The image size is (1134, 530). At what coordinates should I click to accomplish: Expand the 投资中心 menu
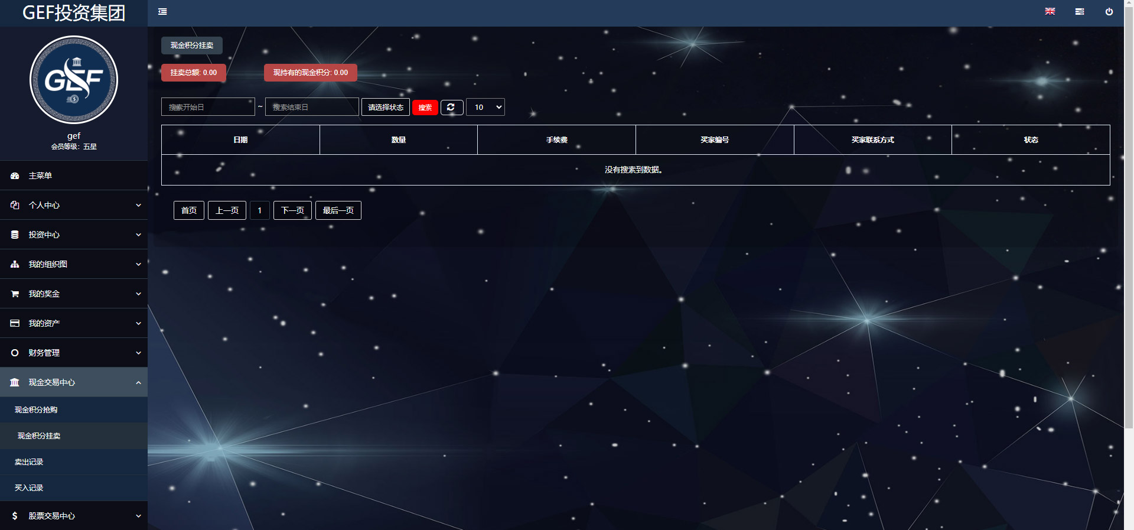click(74, 235)
